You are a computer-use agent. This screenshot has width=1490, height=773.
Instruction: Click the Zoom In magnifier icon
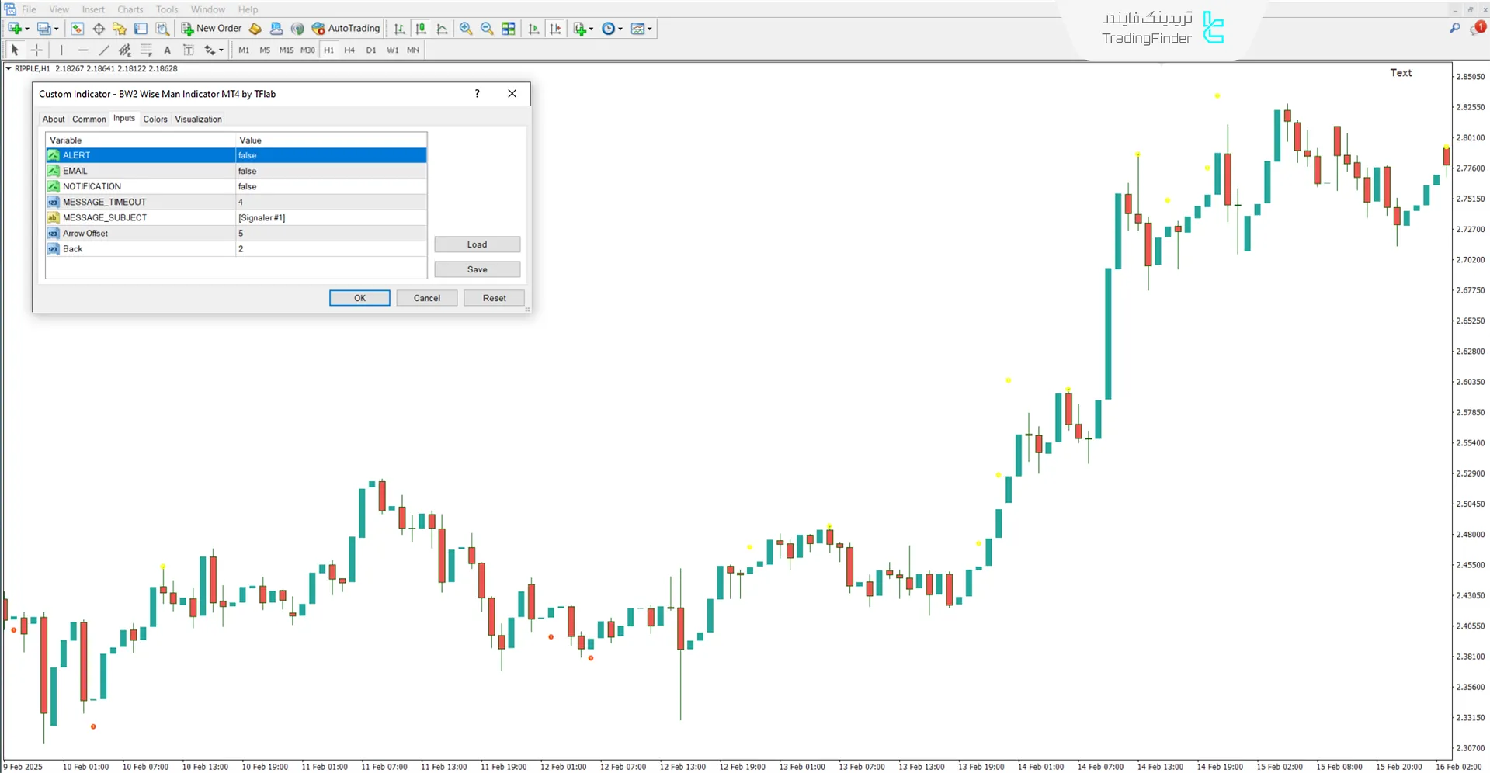point(466,29)
